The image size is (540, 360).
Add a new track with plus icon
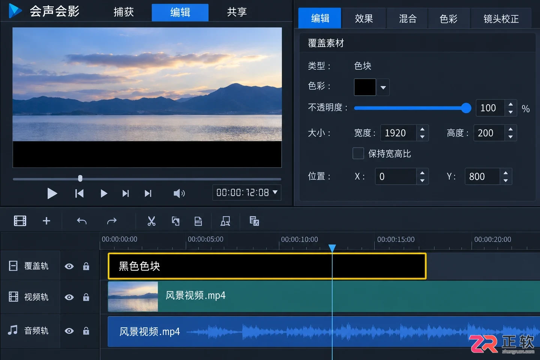[46, 221]
